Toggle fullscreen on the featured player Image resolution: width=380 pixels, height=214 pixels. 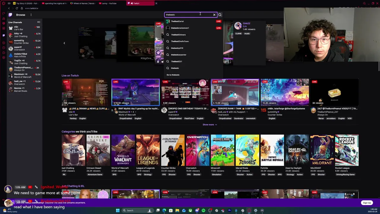click(229, 62)
